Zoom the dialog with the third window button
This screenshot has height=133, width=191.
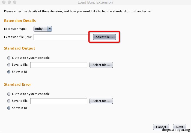[14, 2]
